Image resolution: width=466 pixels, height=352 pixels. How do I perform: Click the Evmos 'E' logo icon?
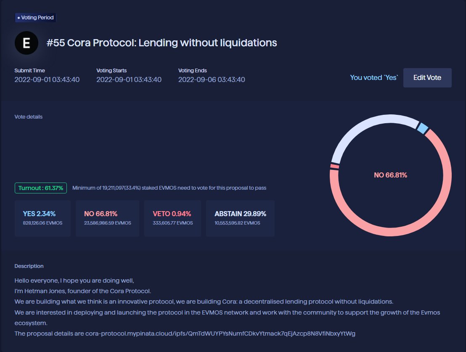26,43
